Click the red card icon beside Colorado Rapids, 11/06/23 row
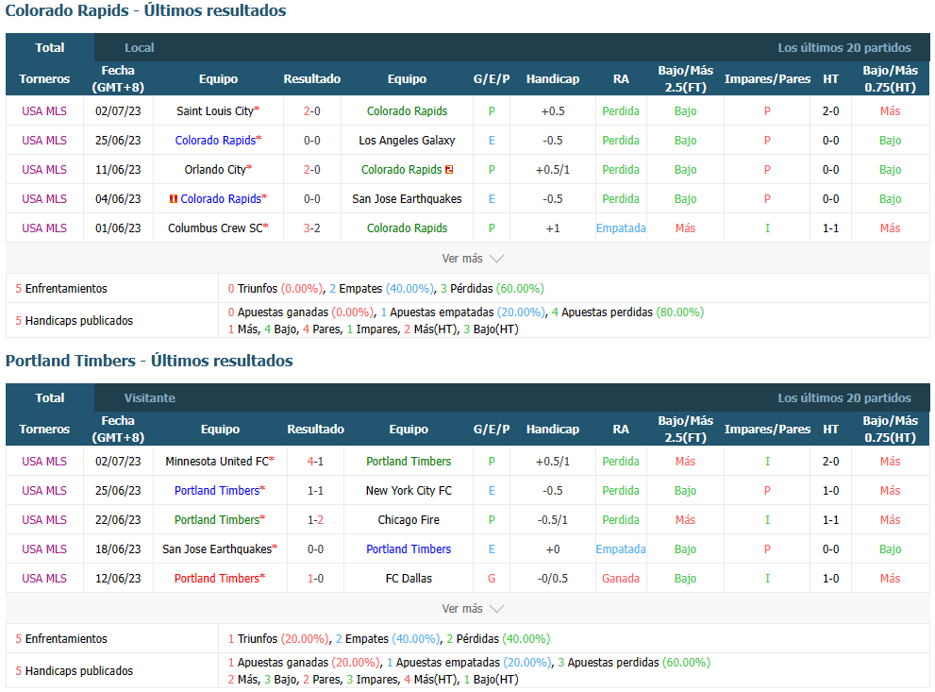The height and width of the screenshot is (692, 935). tap(449, 170)
